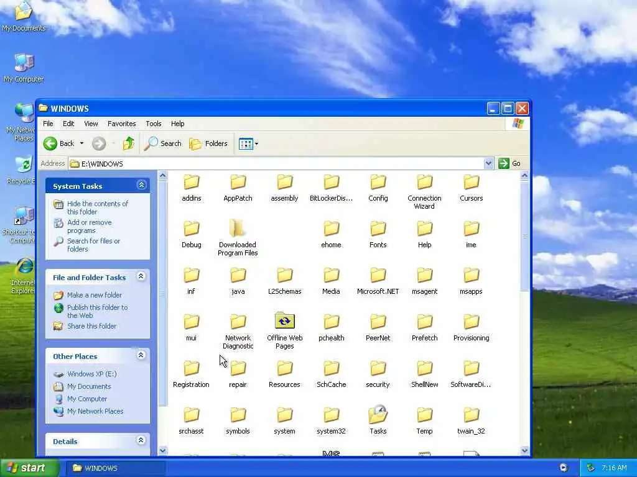
Task: Select the twain_32 folder
Action: pos(472,421)
